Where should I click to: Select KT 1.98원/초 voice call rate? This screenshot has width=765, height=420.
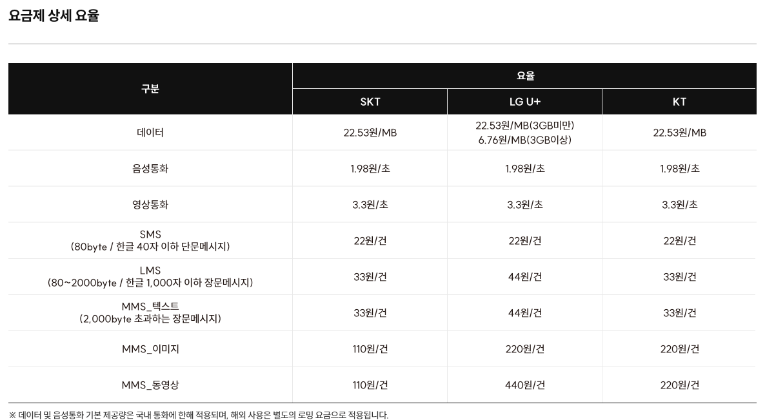click(679, 169)
